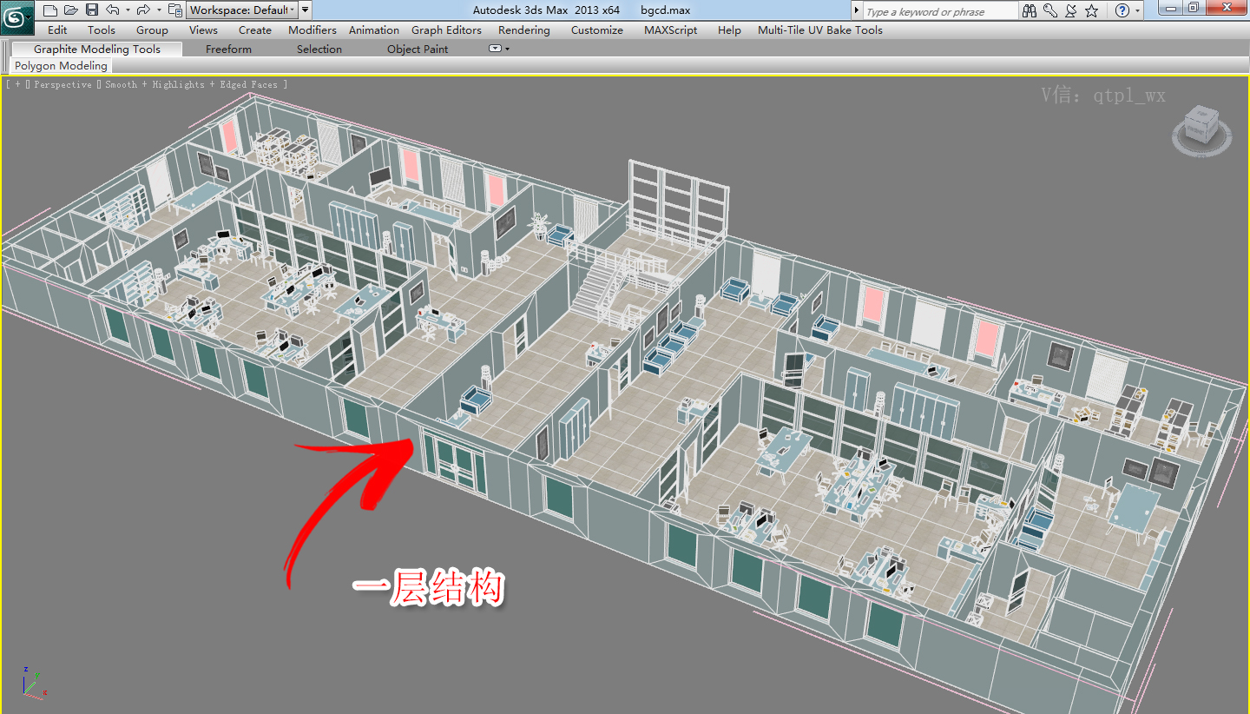Open Multi-Tile UV Bake Tools menu
1250x714 pixels.
pos(820,30)
